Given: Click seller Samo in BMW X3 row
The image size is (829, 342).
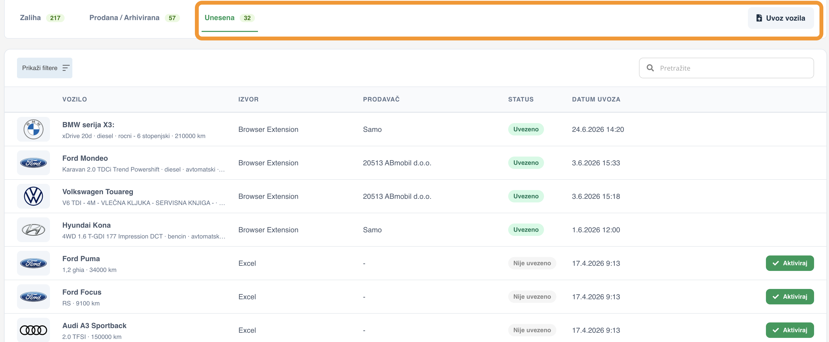Looking at the screenshot, I should (372, 130).
